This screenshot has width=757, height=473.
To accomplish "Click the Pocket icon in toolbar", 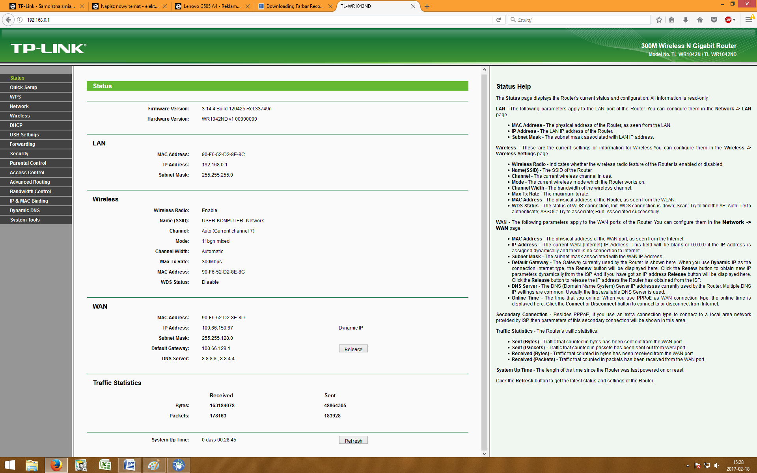I will click(x=714, y=20).
